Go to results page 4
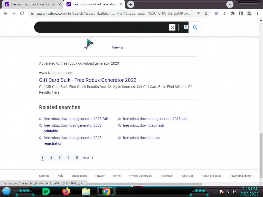Image resolution: width=263 pixels, height=197 pixels. pos(68,158)
